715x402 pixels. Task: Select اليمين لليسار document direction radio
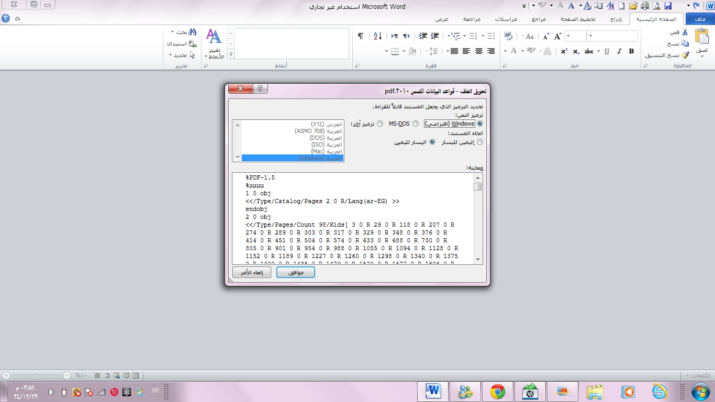click(x=480, y=142)
